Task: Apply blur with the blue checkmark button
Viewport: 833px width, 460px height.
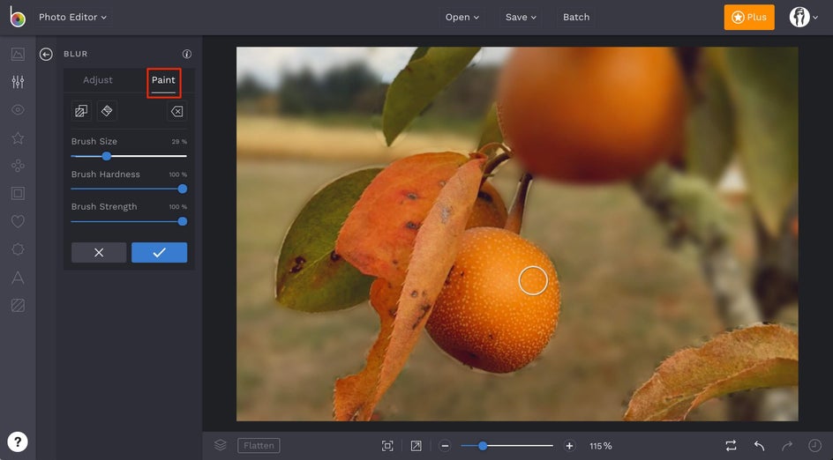Action: [159, 253]
